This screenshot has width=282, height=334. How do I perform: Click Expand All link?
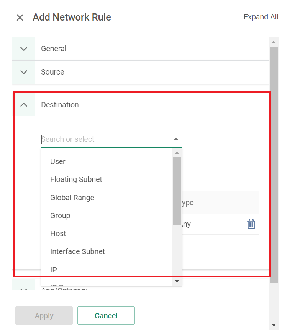261,17
